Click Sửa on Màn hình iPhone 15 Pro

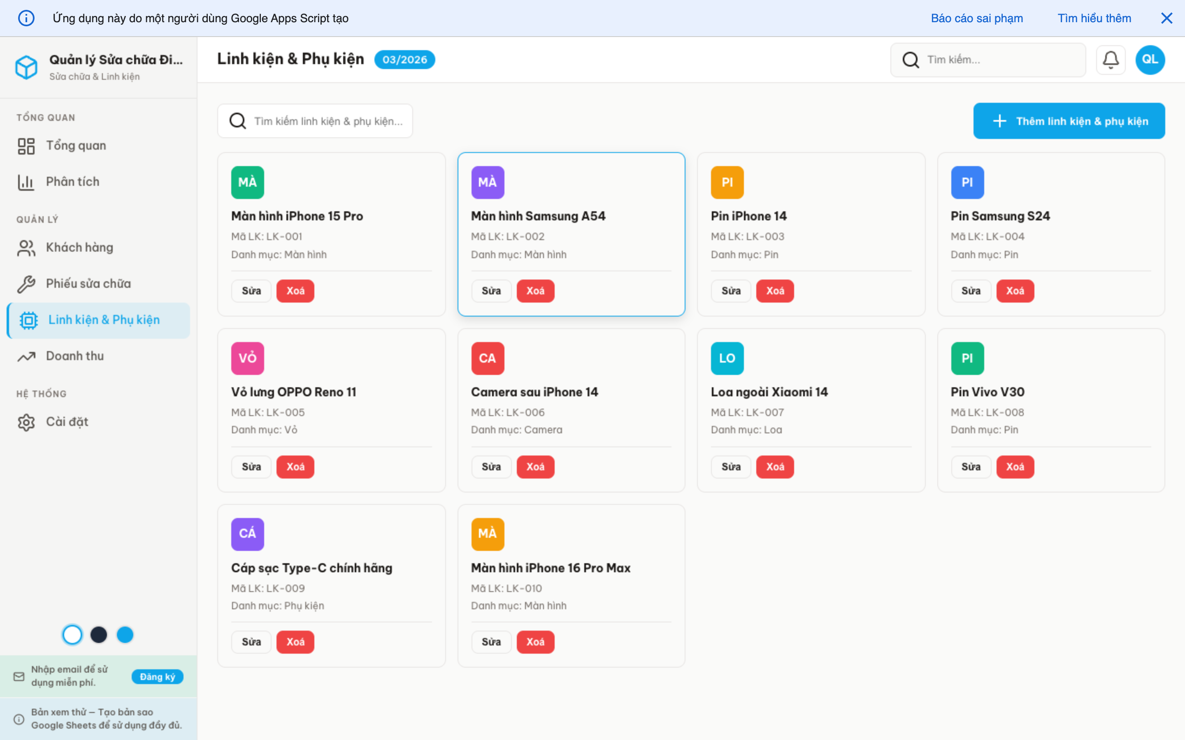(251, 291)
